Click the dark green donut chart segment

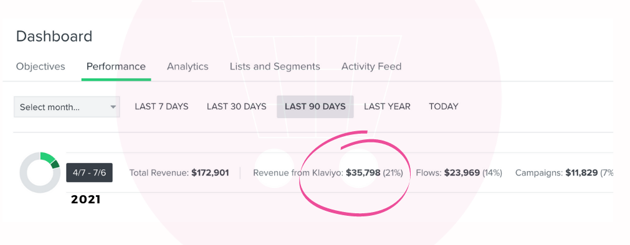[x=55, y=164]
